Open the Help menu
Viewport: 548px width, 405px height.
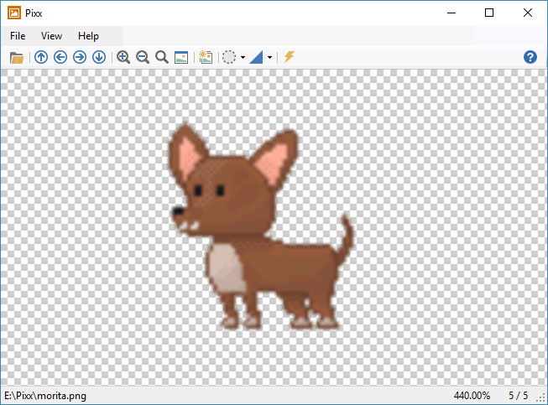tap(88, 36)
